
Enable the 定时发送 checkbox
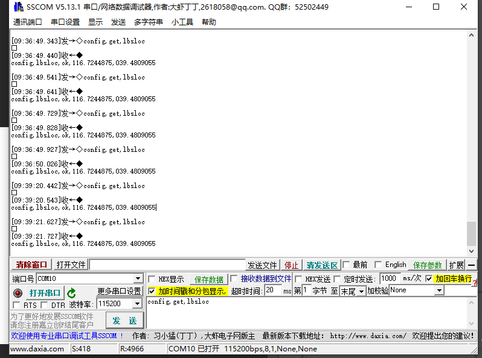(337, 279)
